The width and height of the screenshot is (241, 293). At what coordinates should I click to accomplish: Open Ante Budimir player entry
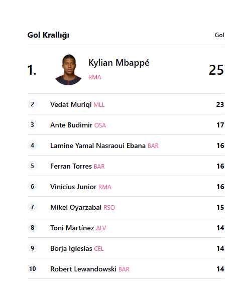pyautogui.click(x=71, y=125)
